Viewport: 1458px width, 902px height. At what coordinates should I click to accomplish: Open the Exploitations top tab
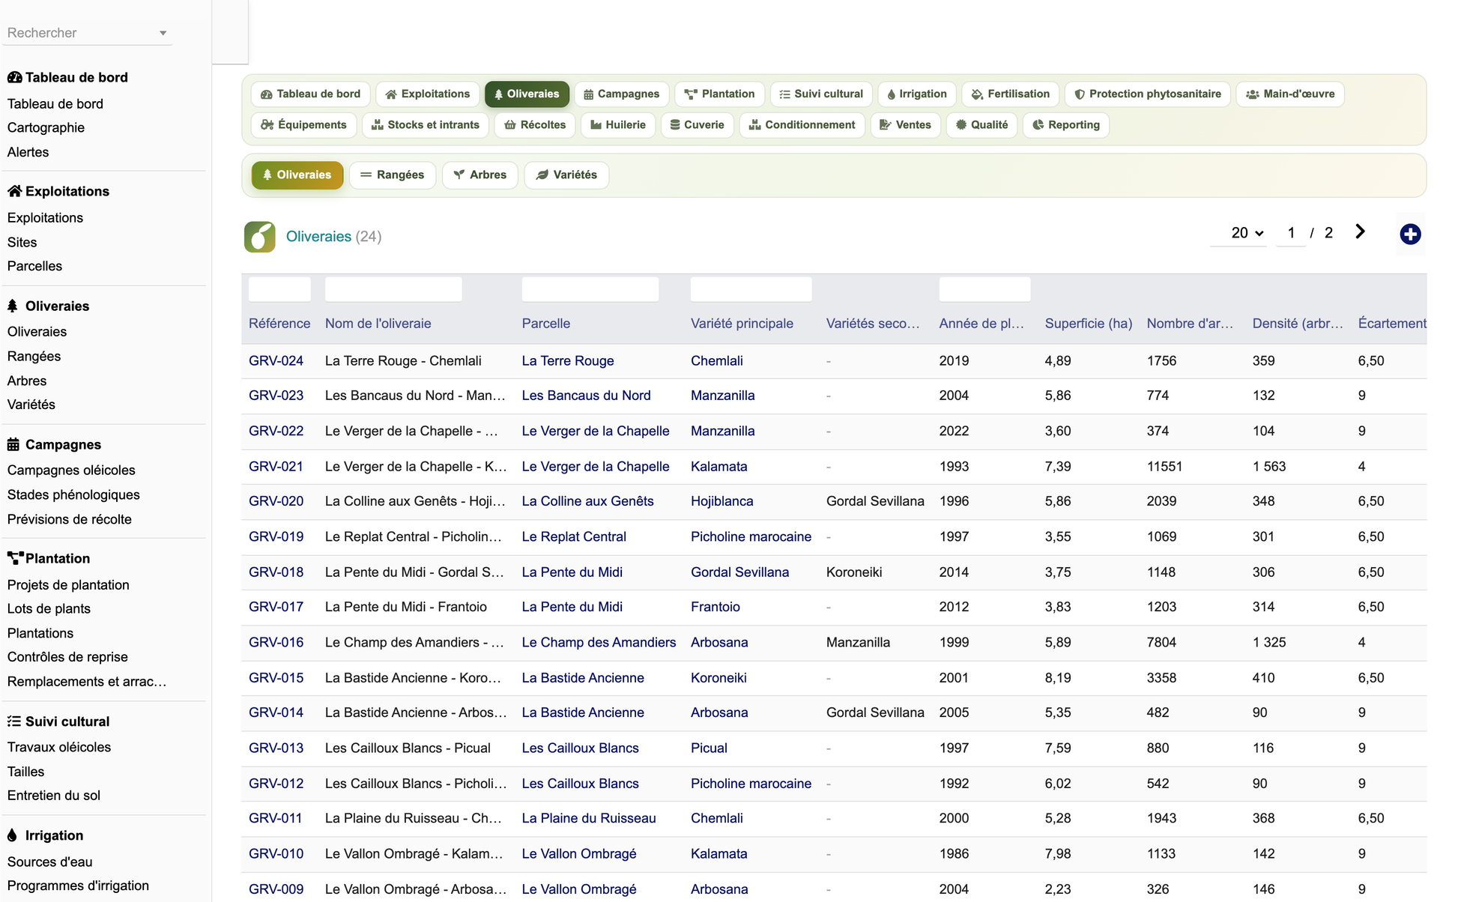[x=427, y=94]
